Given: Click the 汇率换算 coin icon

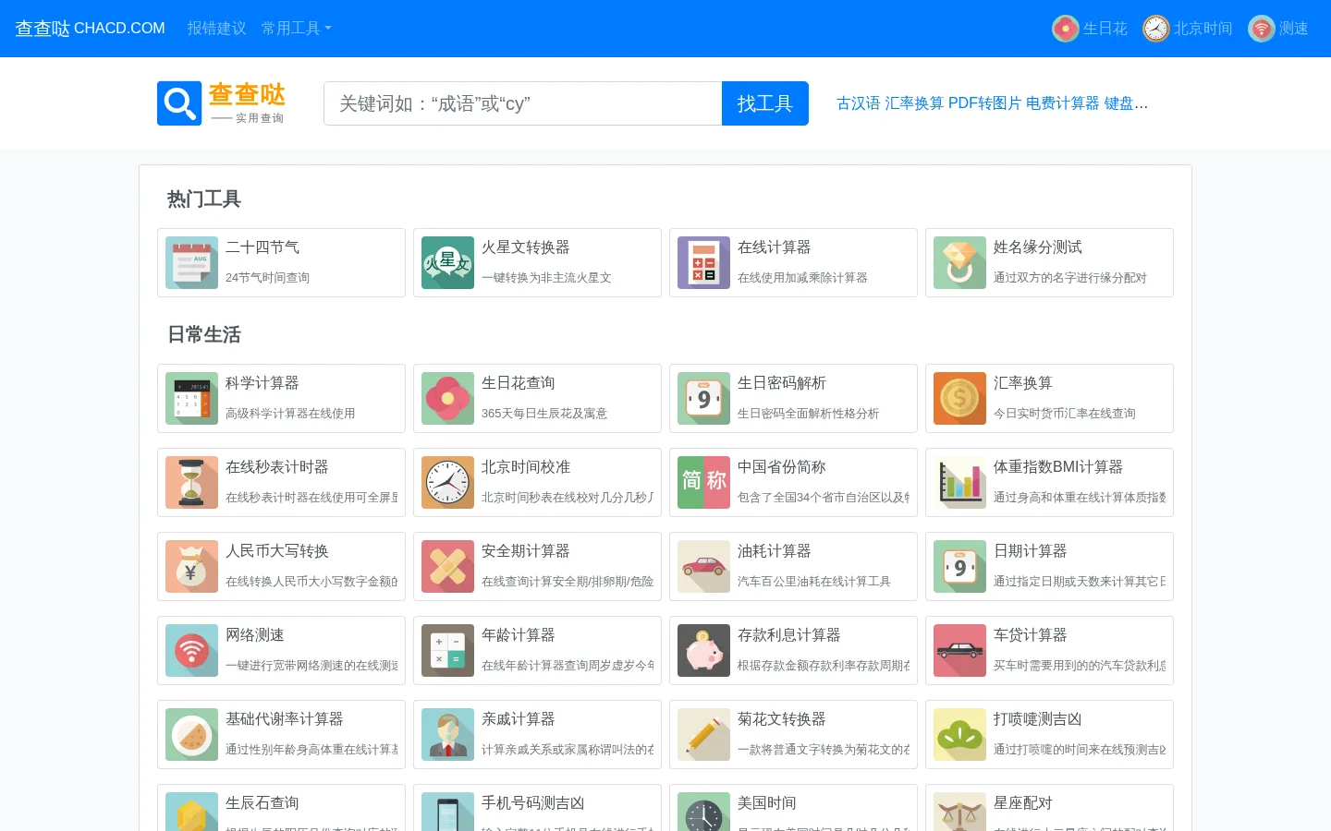Looking at the screenshot, I should coord(960,399).
